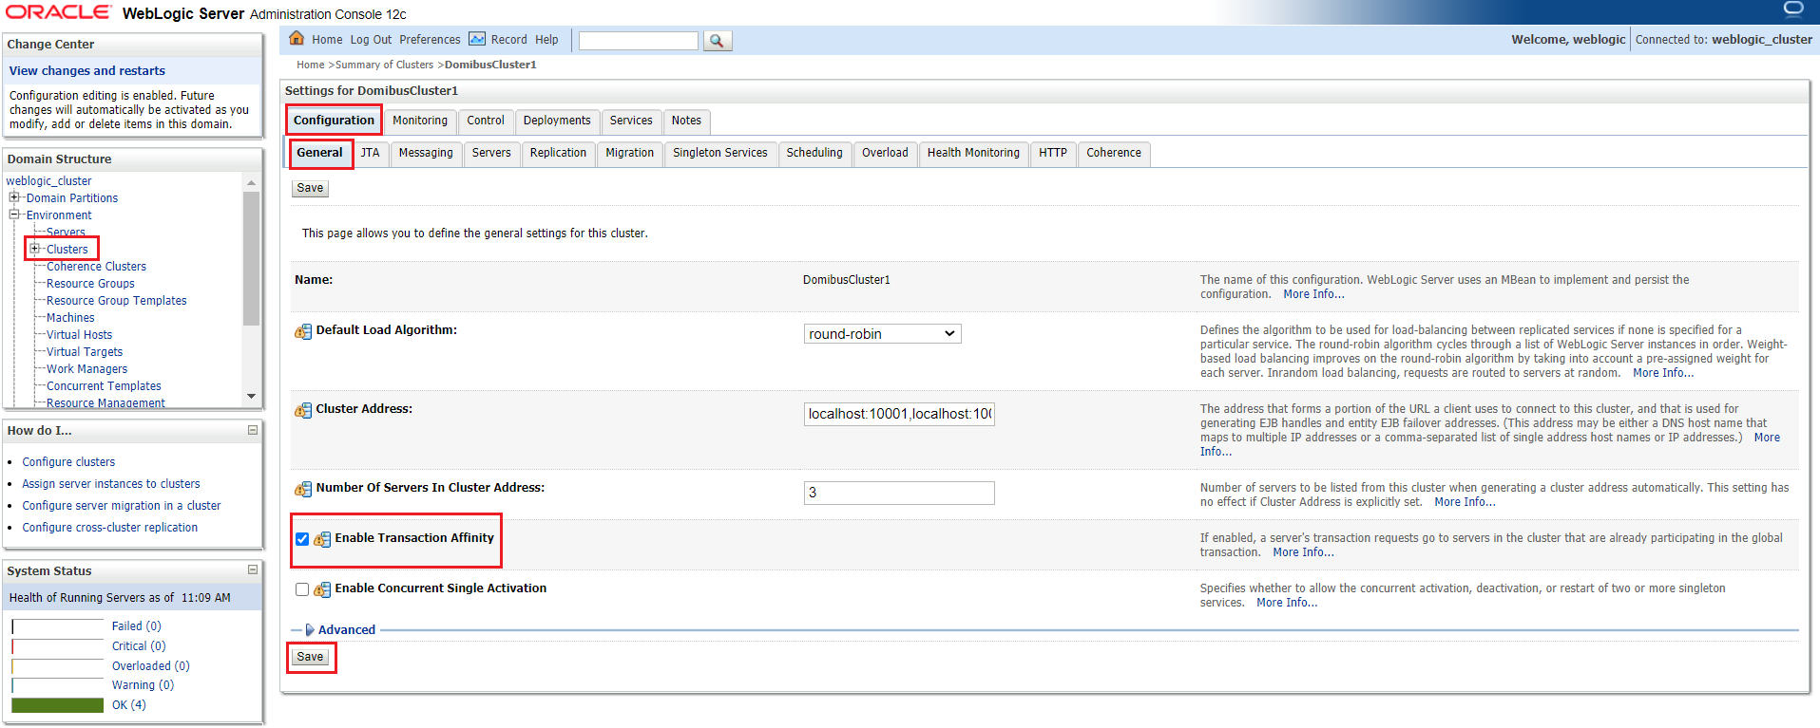Collapse the System Status panel
This screenshot has width=1820, height=728.
click(253, 569)
